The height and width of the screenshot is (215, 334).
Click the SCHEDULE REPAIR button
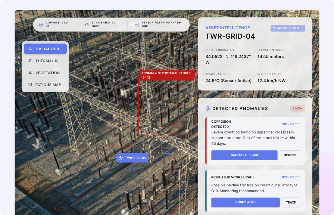(244, 155)
